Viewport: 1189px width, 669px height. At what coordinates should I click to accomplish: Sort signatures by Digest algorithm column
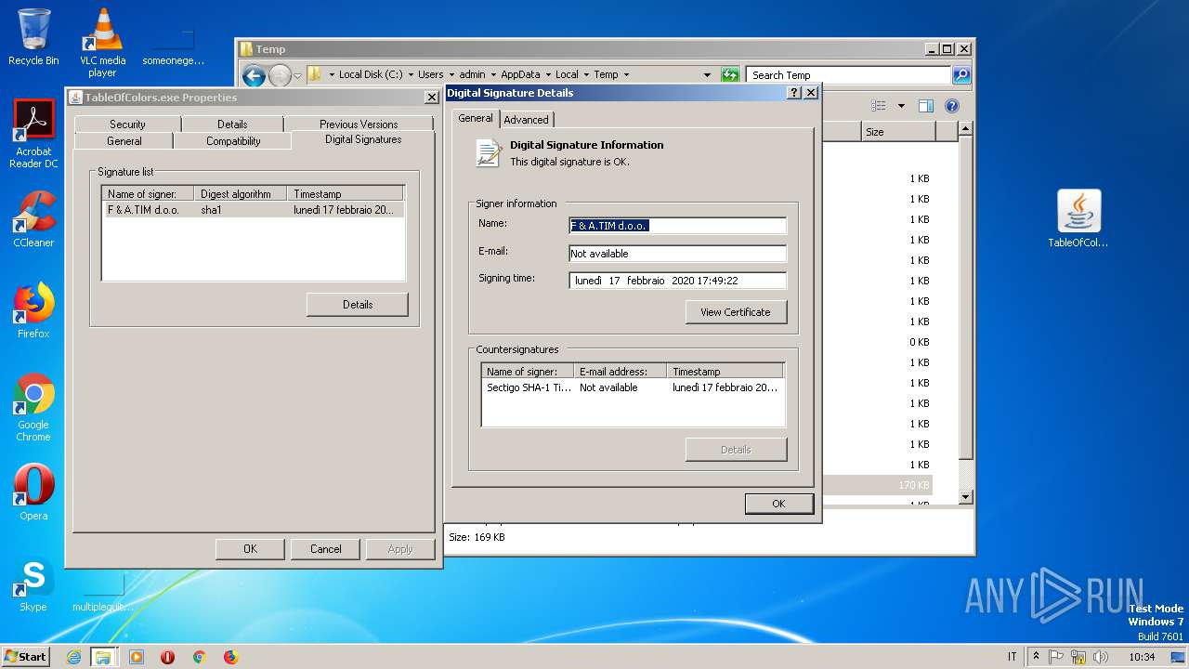tap(241, 193)
